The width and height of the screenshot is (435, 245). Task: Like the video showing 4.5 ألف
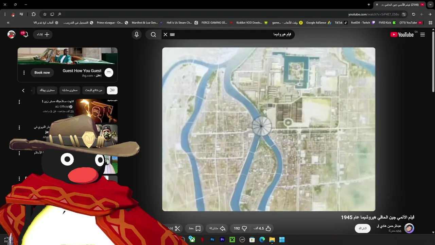(x=262, y=228)
